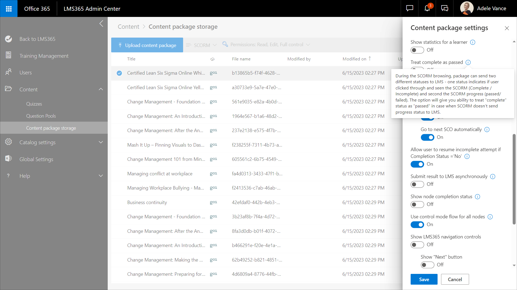Click info icon beside Show statistics for a learner
This screenshot has height=290, width=517.
[x=473, y=42]
